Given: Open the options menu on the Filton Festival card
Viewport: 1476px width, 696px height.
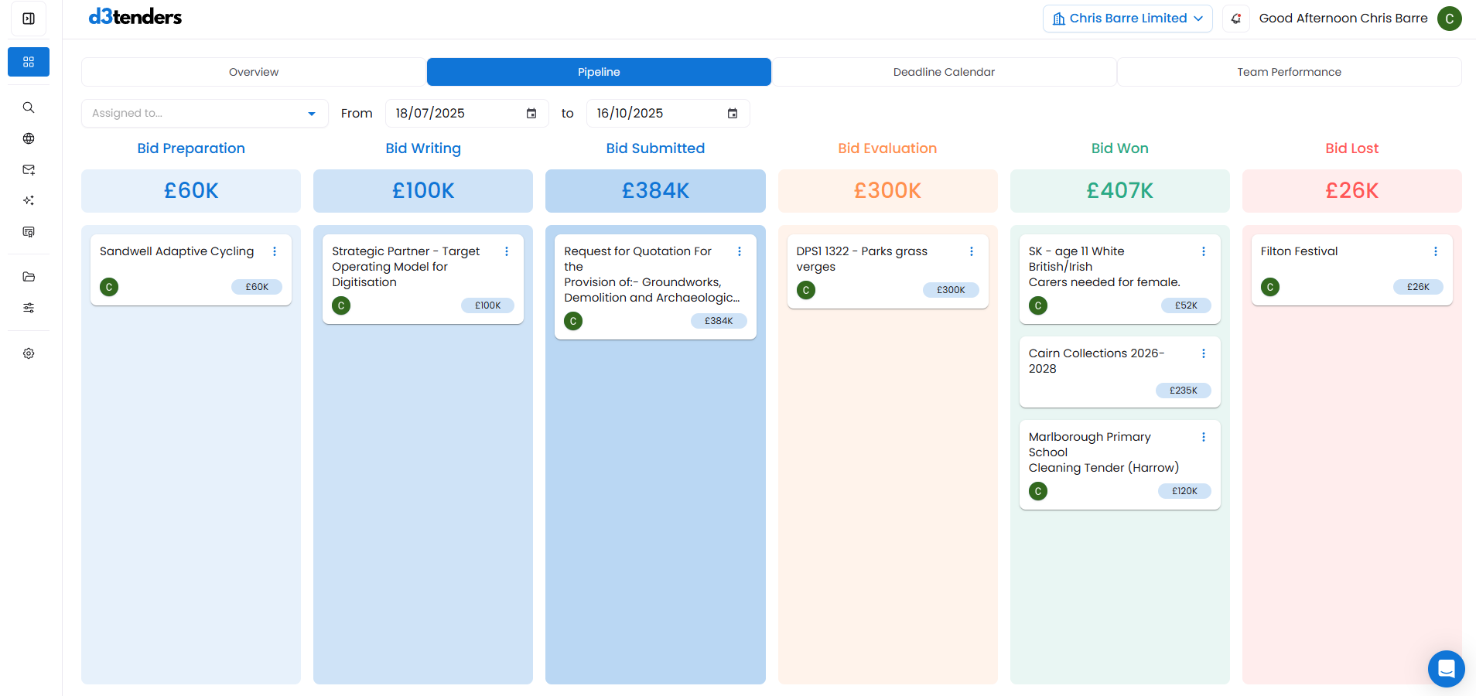Looking at the screenshot, I should pyautogui.click(x=1436, y=251).
